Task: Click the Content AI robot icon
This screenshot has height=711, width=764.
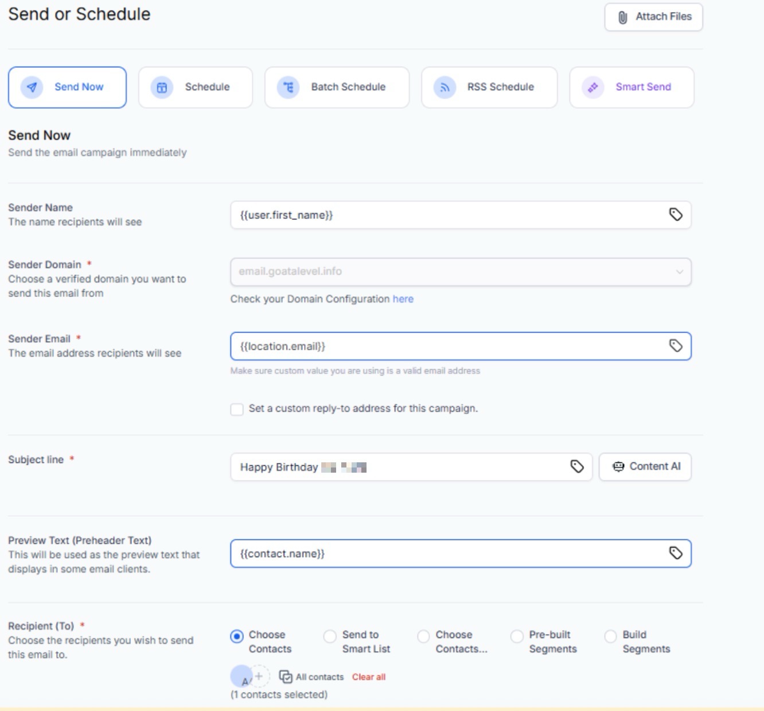Action: pyautogui.click(x=618, y=467)
